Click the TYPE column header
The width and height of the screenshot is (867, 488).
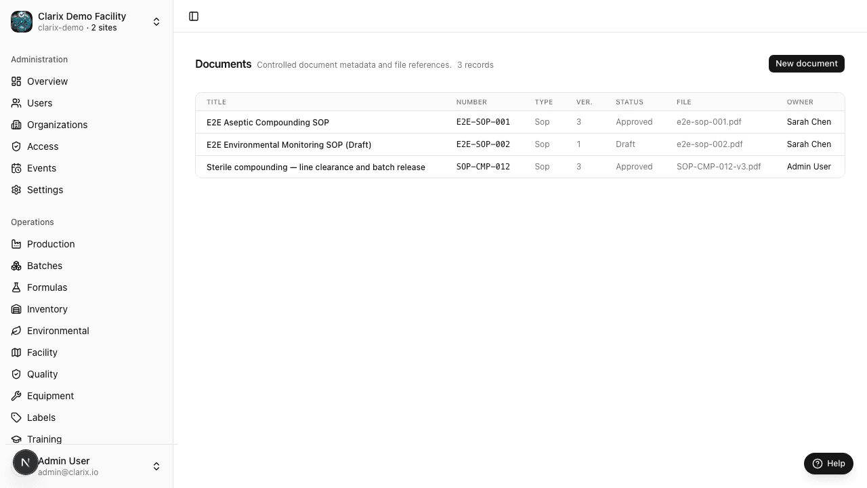[544, 102]
